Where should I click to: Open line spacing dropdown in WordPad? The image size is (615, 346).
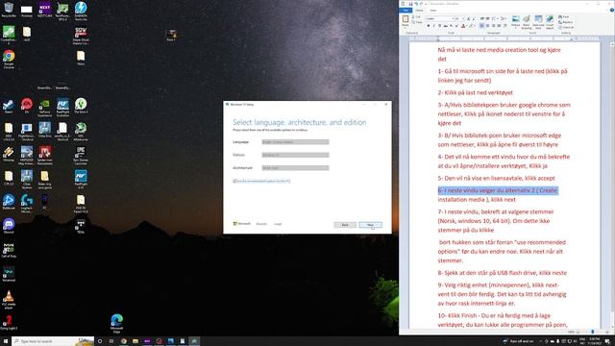tap(504, 18)
